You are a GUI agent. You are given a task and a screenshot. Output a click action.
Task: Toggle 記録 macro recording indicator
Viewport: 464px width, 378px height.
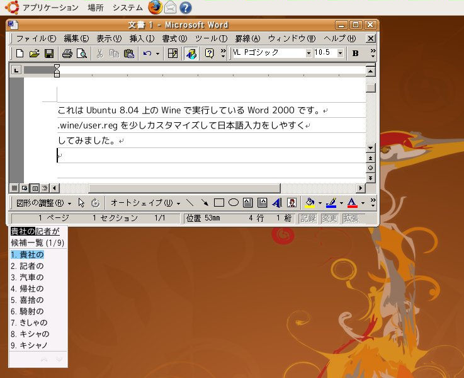coord(308,219)
